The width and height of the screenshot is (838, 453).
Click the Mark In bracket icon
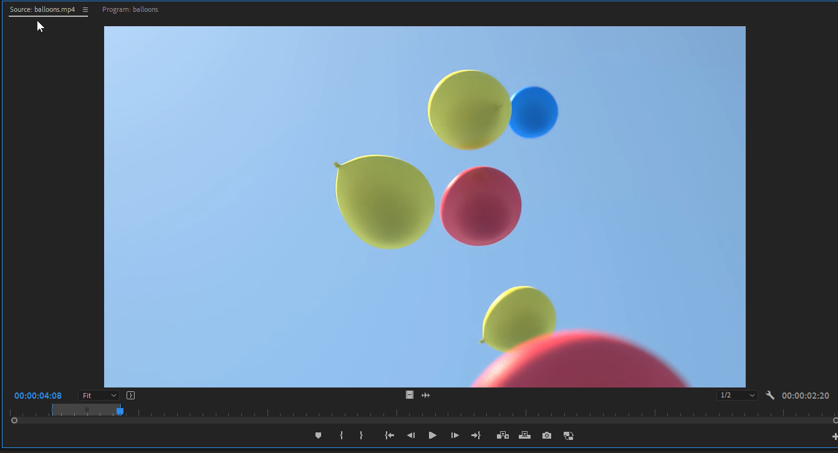click(x=341, y=436)
